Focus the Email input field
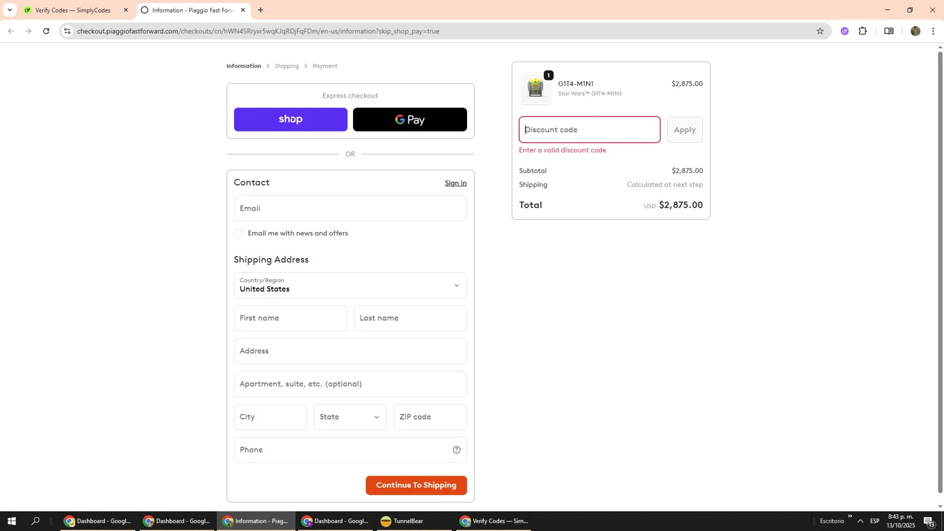Image resolution: width=944 pixels, height=531 pixels. 350,208
